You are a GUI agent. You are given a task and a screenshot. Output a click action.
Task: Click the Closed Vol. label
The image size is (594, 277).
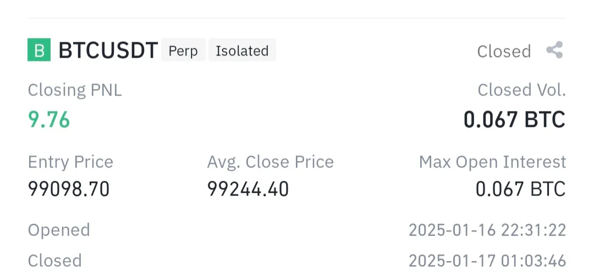521,90
